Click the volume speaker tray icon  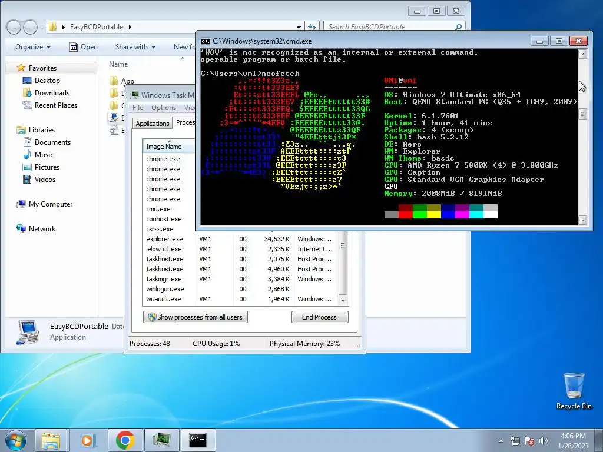(544, 441)
